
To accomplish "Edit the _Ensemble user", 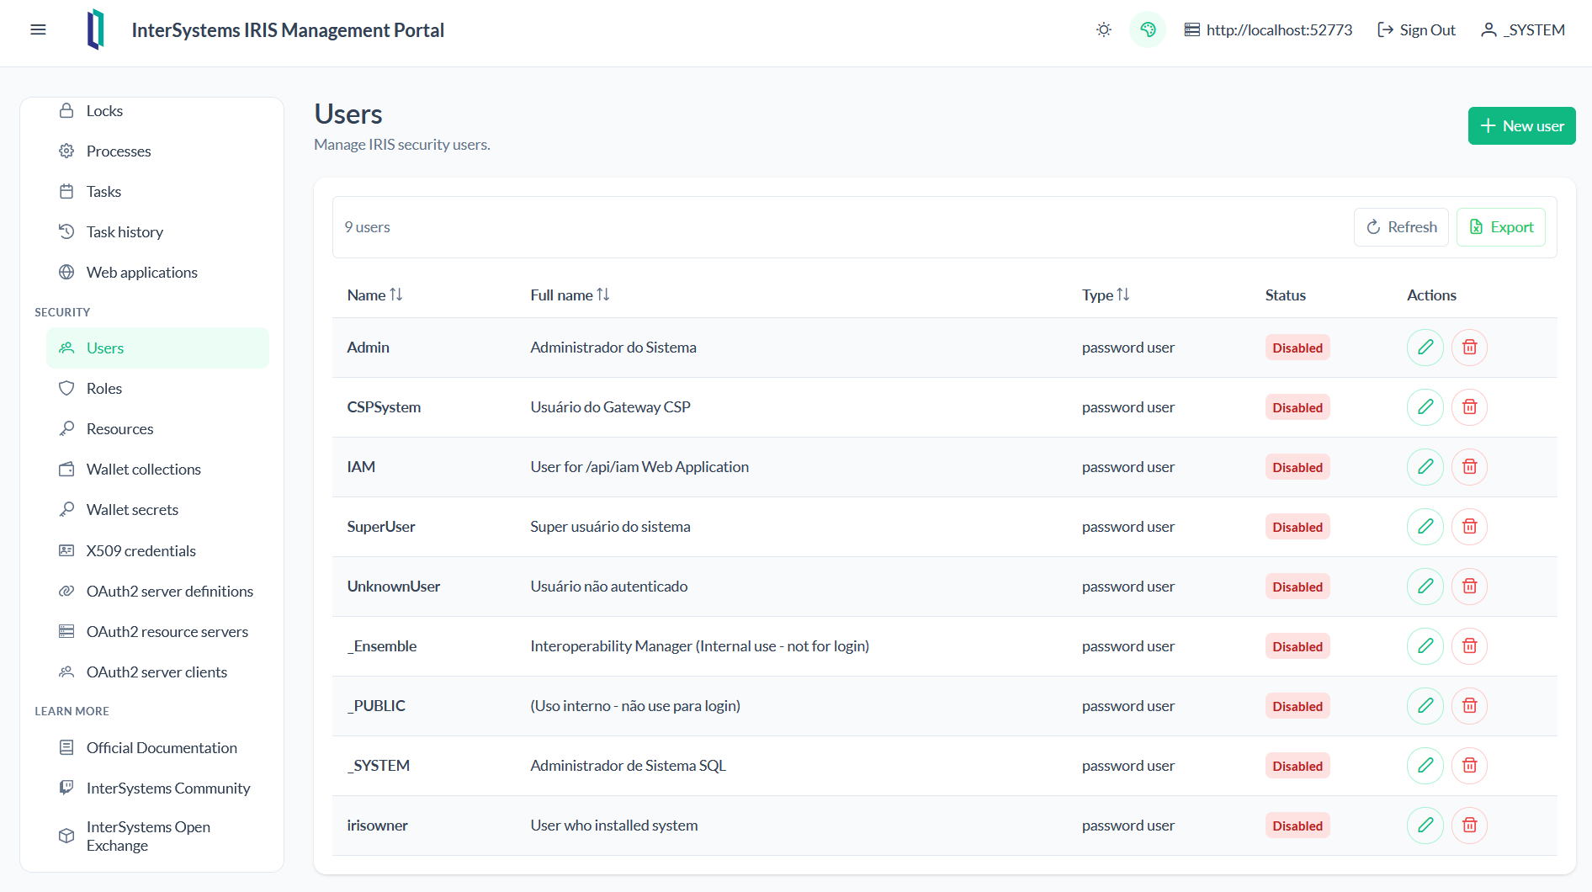I will pyautogui.click(x=1425, y=646).
